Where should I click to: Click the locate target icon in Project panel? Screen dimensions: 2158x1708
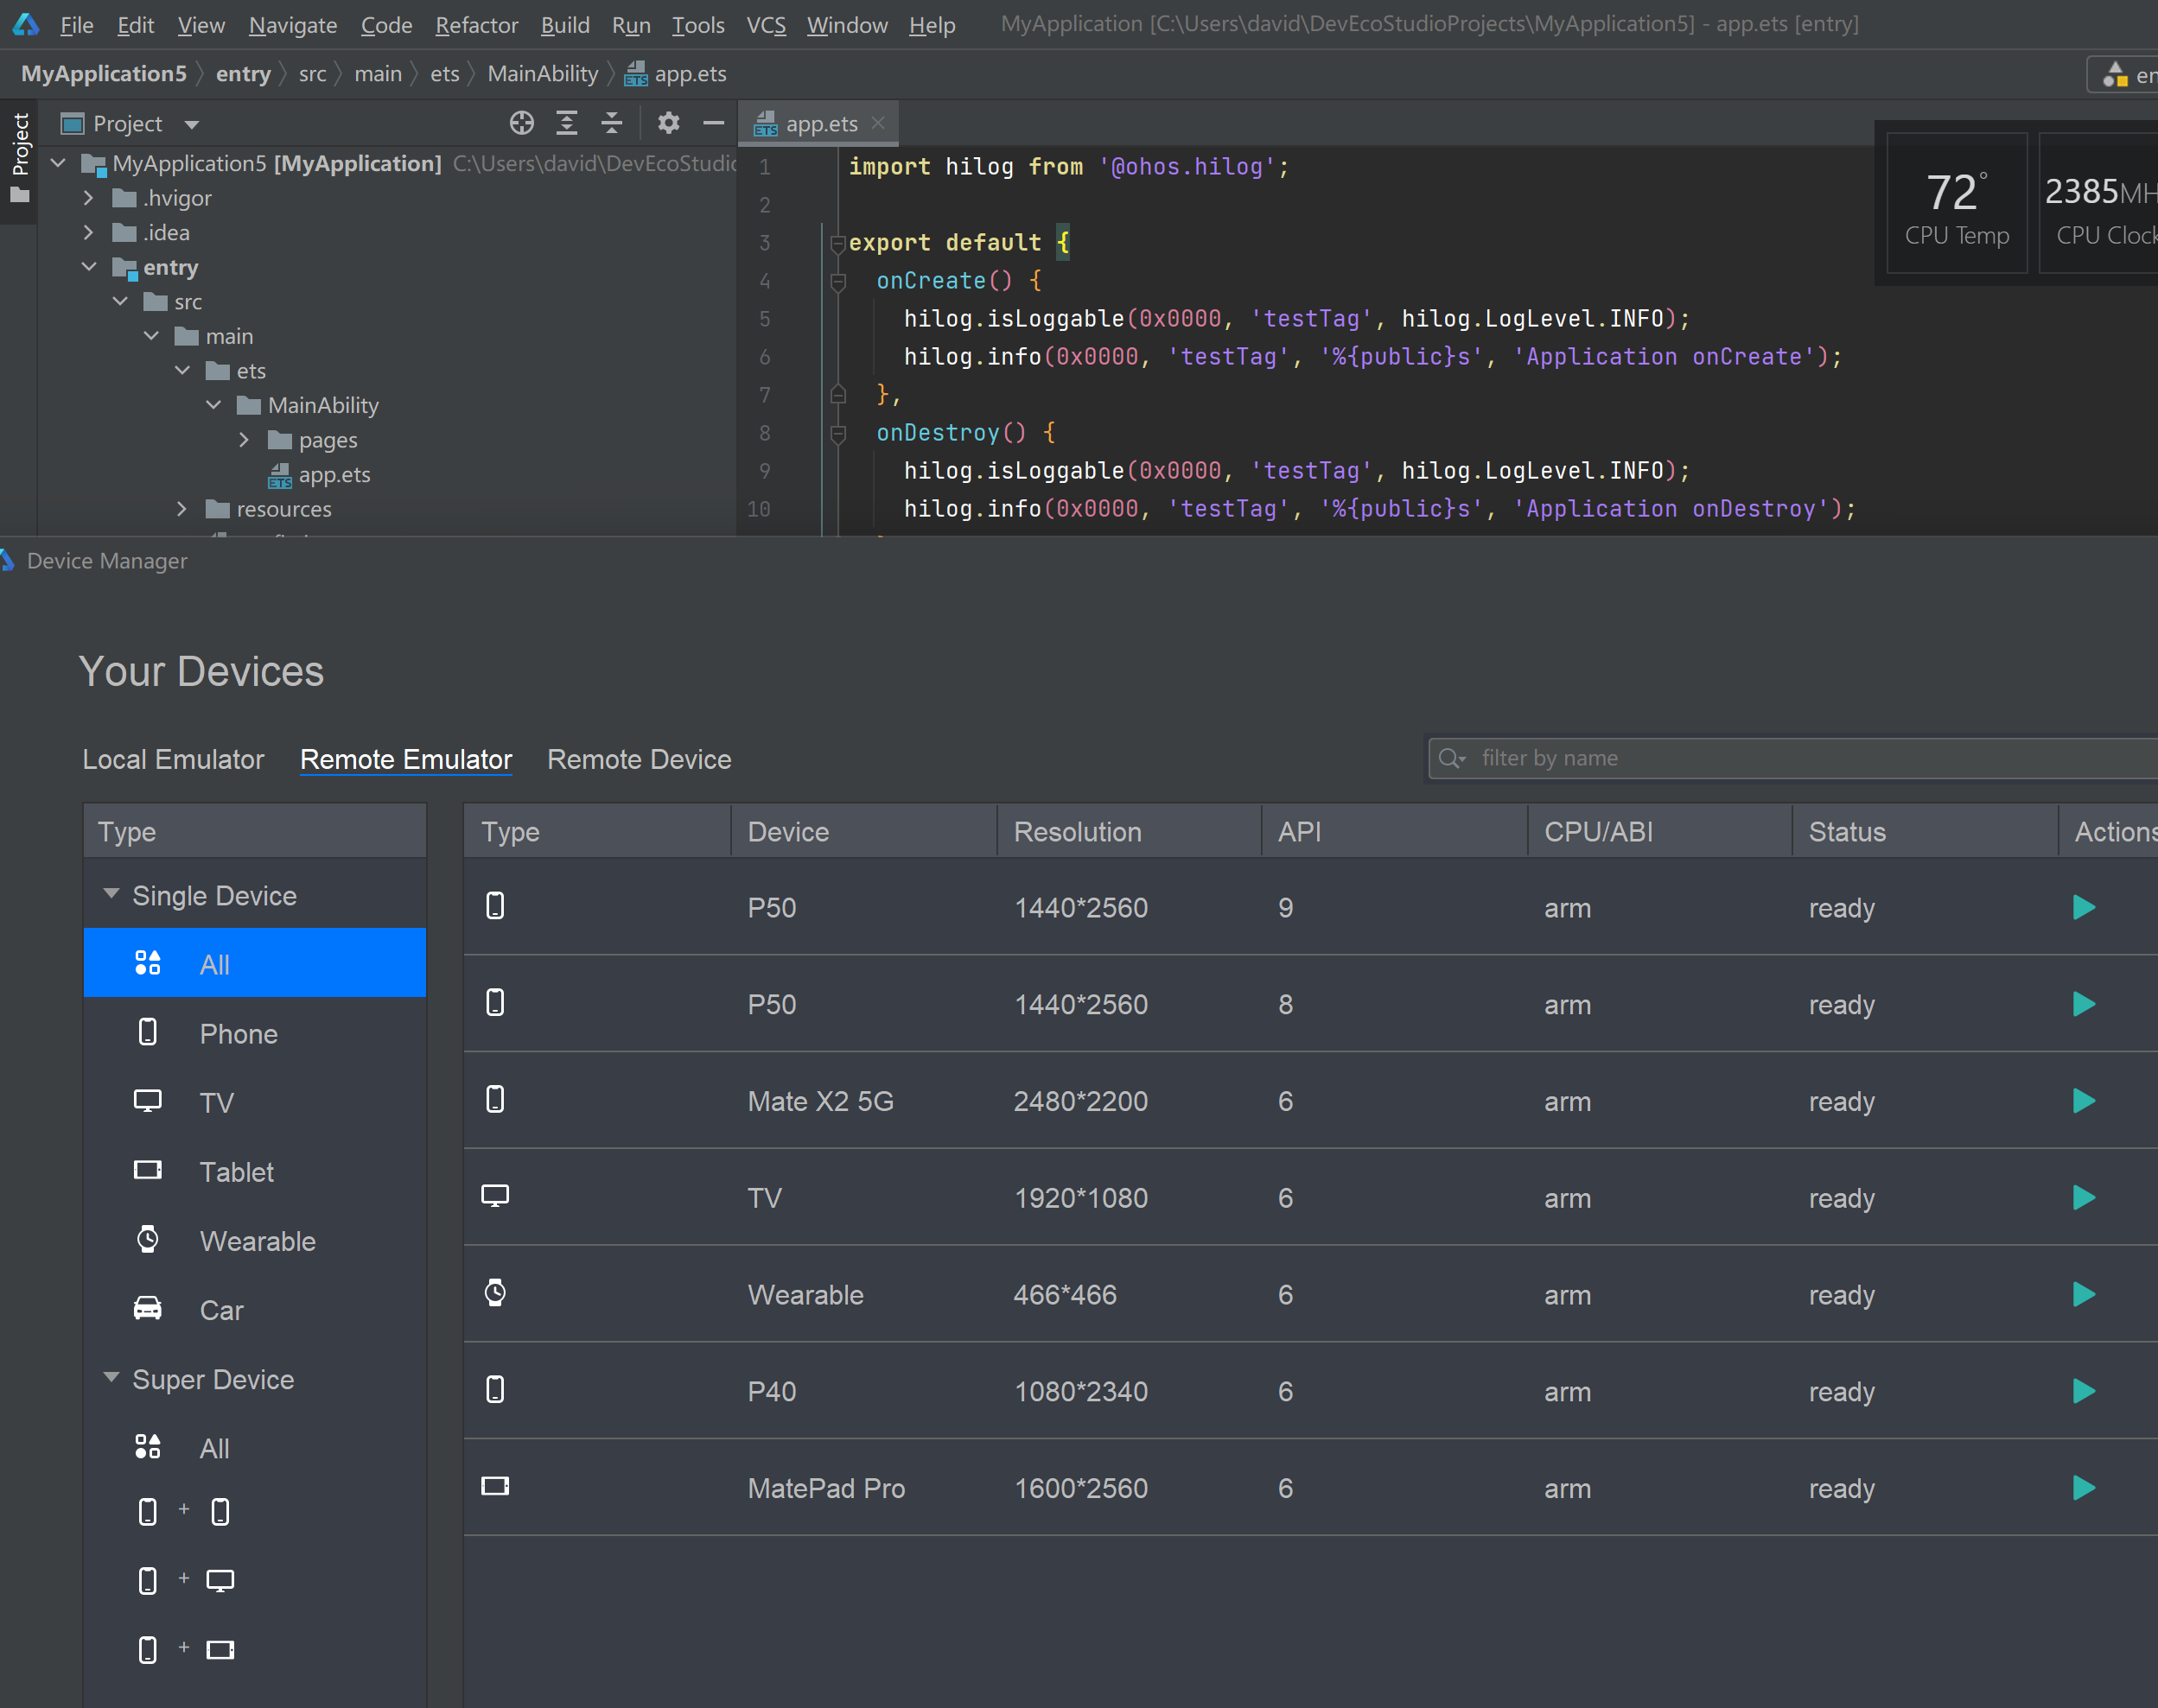click(x=521, y=123)
